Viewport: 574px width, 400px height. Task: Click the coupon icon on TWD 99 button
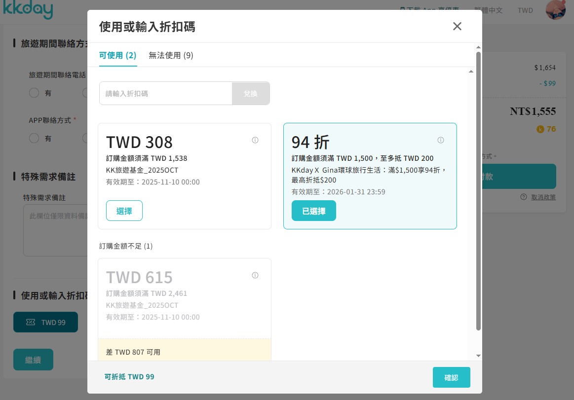click(30, 322)
